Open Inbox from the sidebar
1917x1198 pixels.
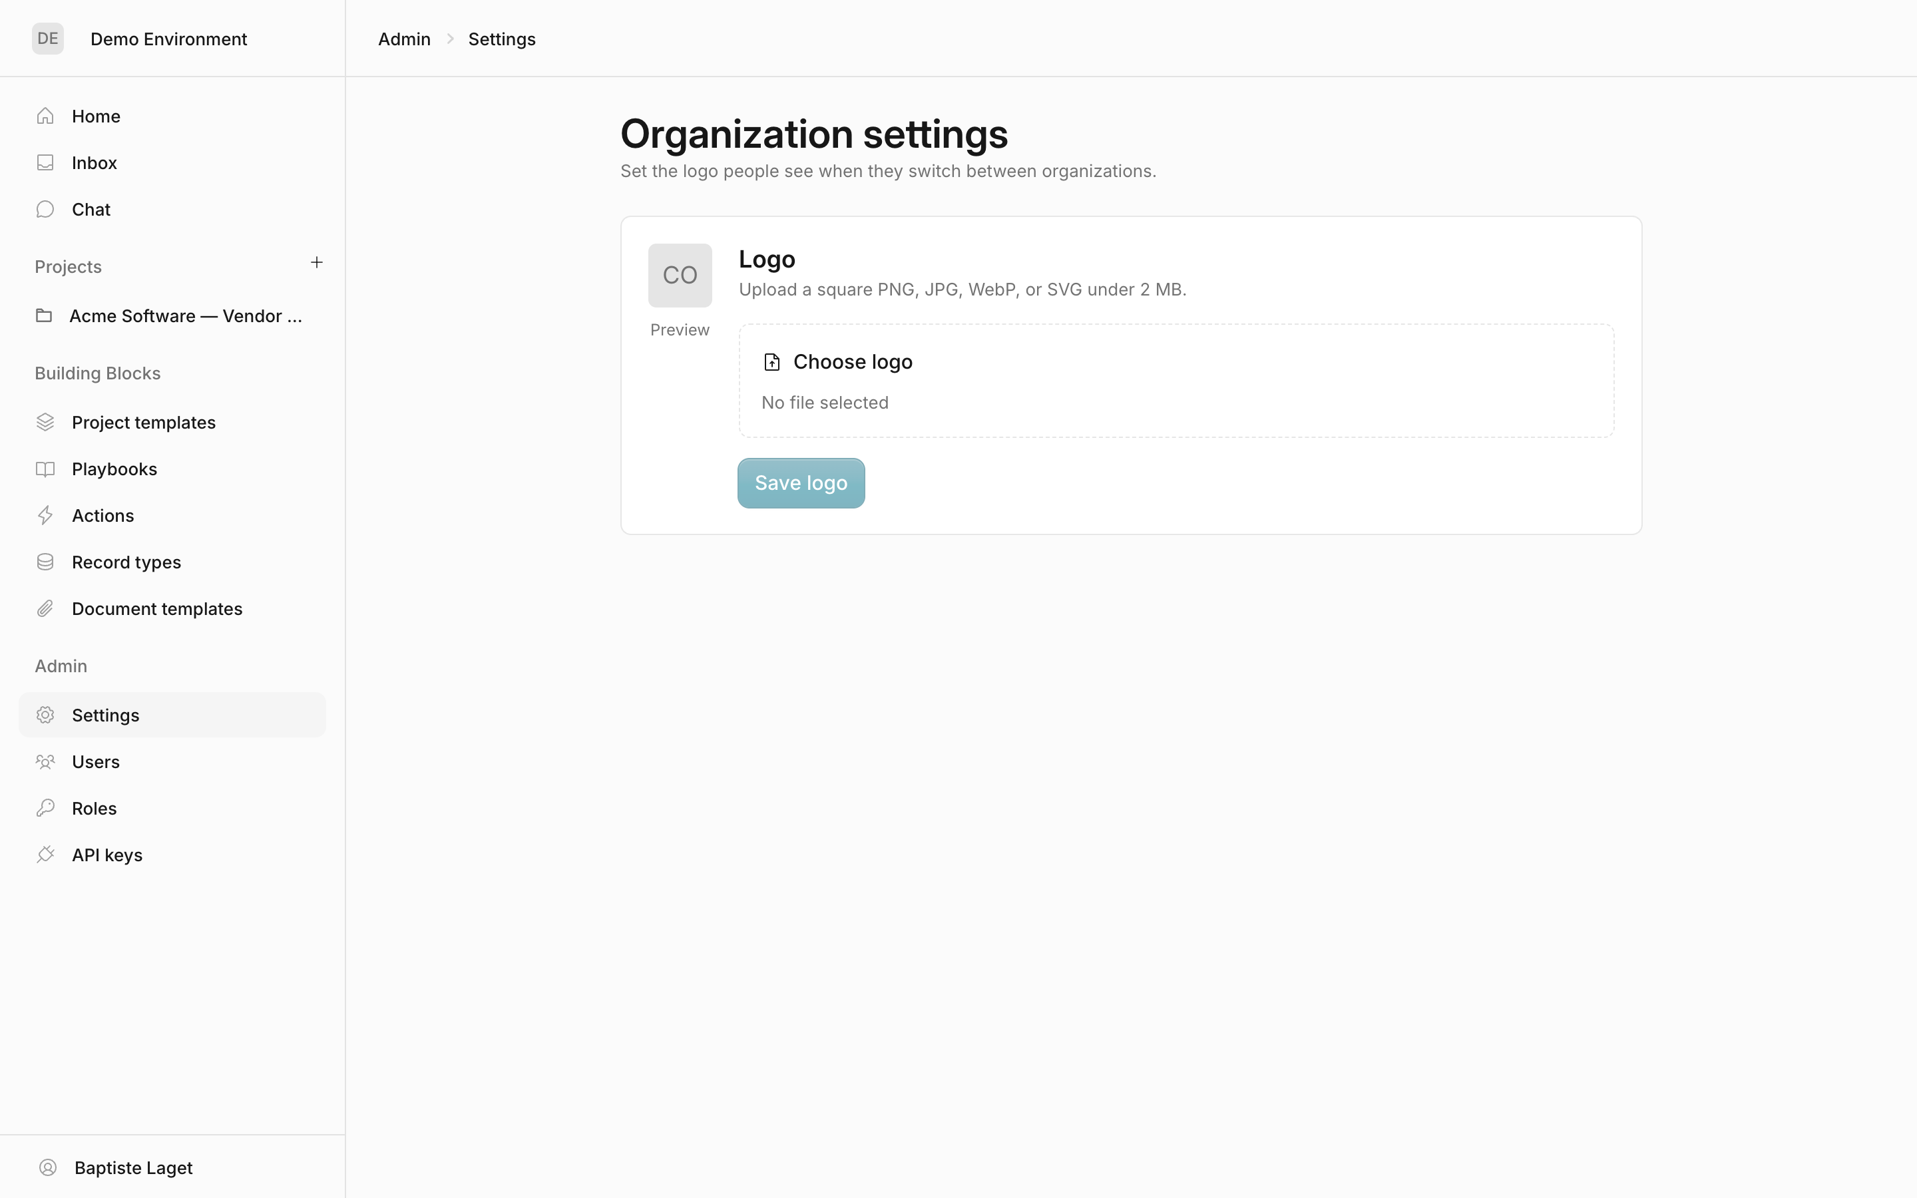[172, 162]
